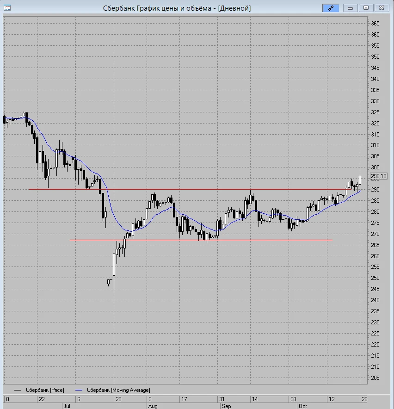The width and height of the screenshot is (394, 409).
Task: Click the 245 price axis label
Action: (x=375, y=289)
